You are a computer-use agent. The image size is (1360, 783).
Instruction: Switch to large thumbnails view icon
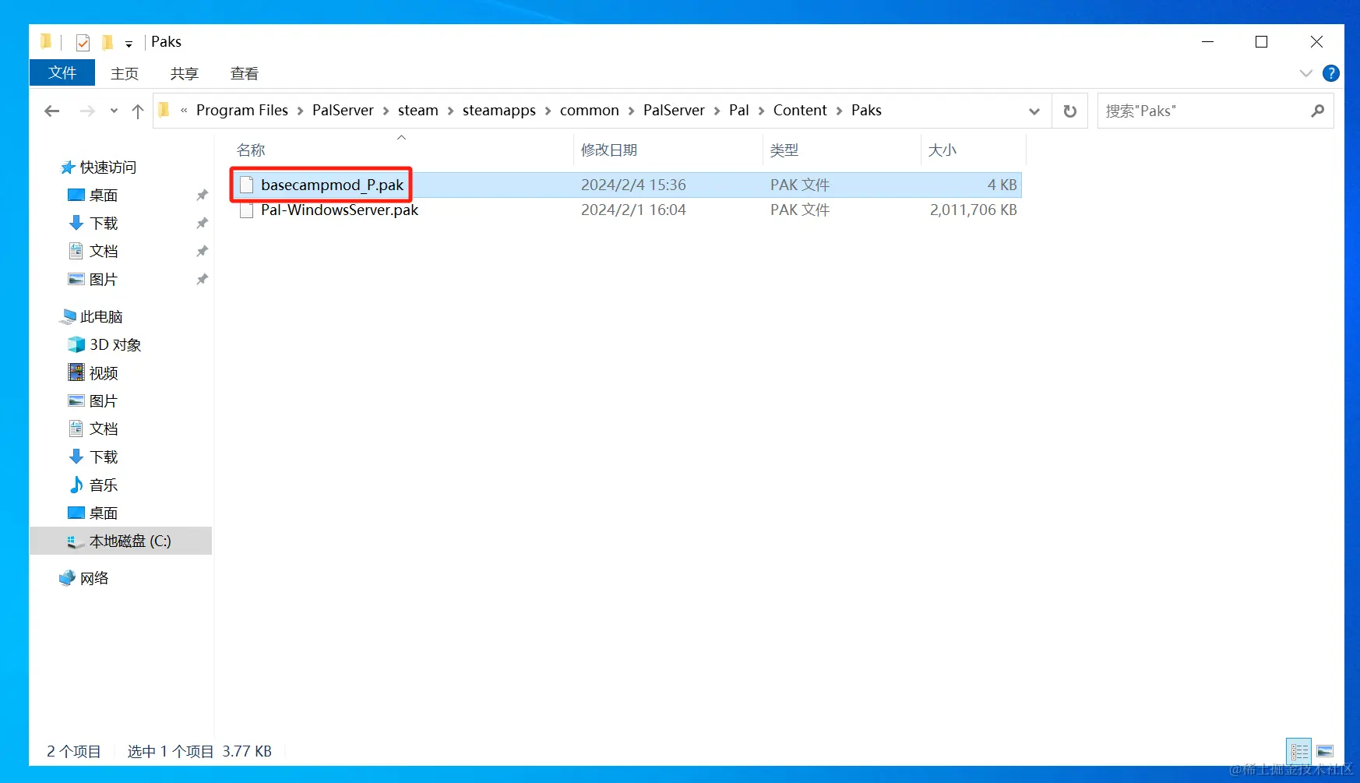click(x=1325, y=752)
